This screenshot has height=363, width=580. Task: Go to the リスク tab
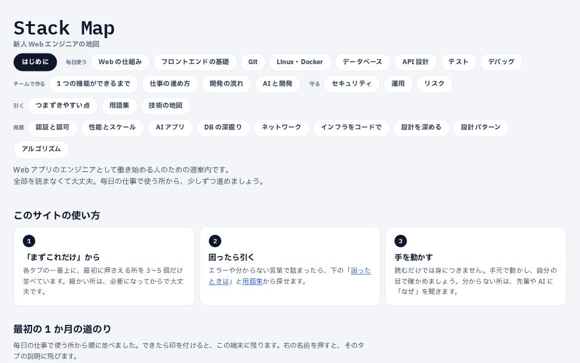coord(434,83)
